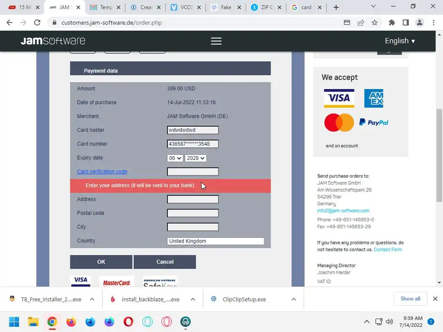Open the clock showing 9:39 AM
Screen dimensions: 443x332
click(411, 322)
